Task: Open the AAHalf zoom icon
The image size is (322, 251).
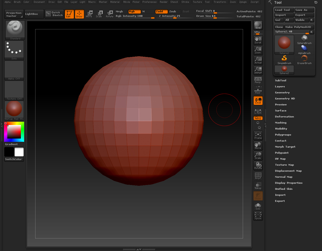Action: pos(258,70)
